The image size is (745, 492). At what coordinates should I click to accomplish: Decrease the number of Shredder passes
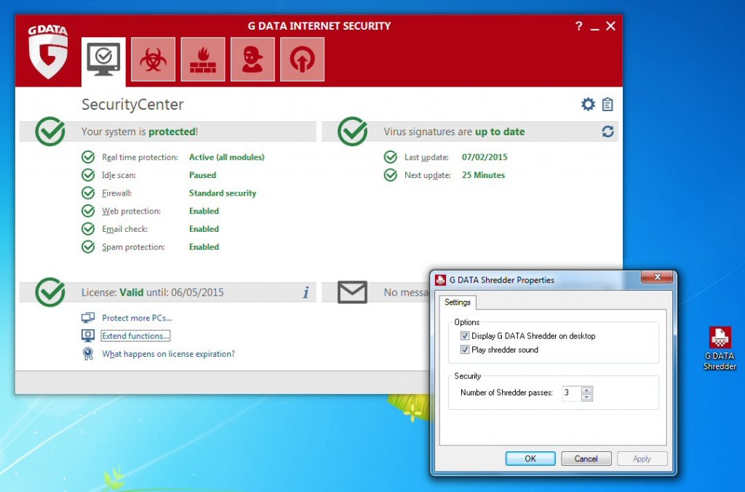point(587,397)
